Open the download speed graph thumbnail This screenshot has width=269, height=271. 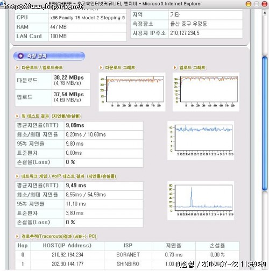132,92
